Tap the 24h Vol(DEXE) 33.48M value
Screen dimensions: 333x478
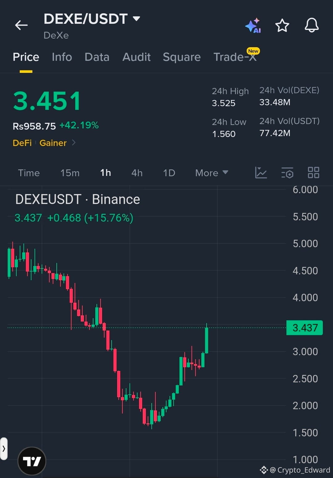click(275, 102)
